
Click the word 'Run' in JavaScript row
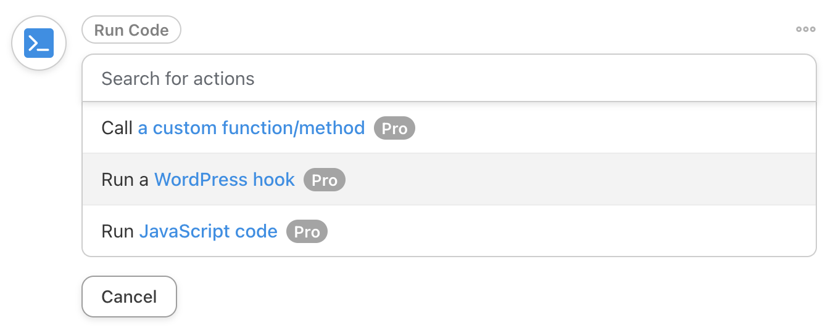pyautogui.click(x=117, y=231)
